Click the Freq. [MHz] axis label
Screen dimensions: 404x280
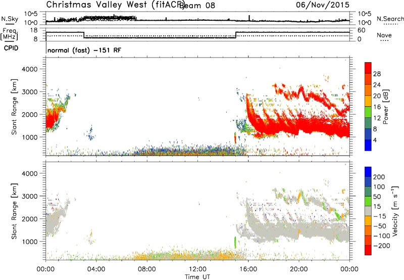point(10,34)
